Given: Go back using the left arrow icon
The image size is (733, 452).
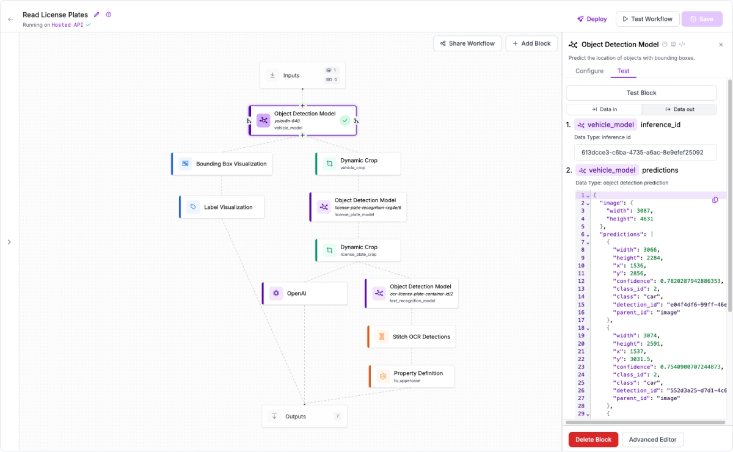Looking at the screenshot, I should click(x=10, y=20).
